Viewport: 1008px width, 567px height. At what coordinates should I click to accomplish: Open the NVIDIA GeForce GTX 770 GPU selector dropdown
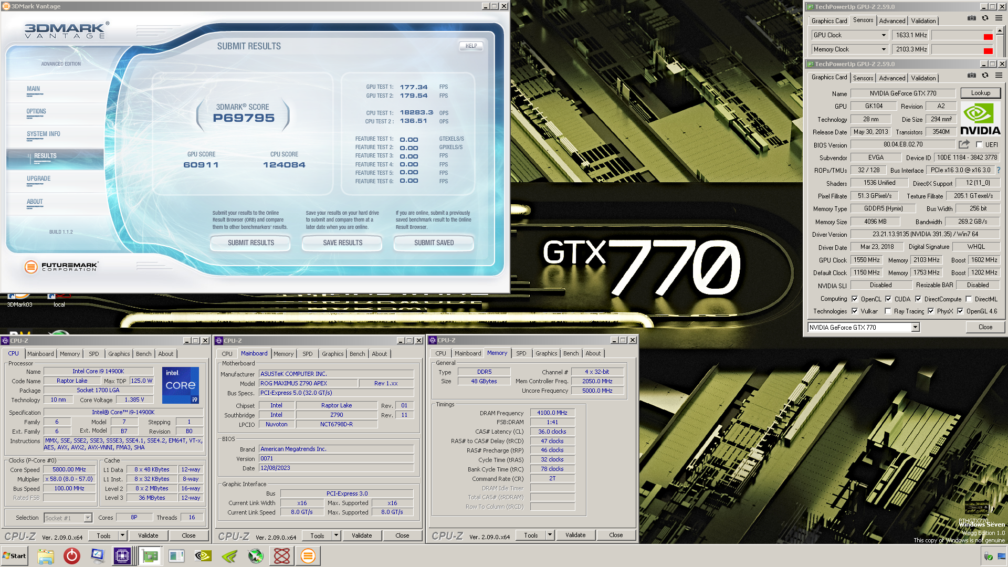(x=915, y=327)
